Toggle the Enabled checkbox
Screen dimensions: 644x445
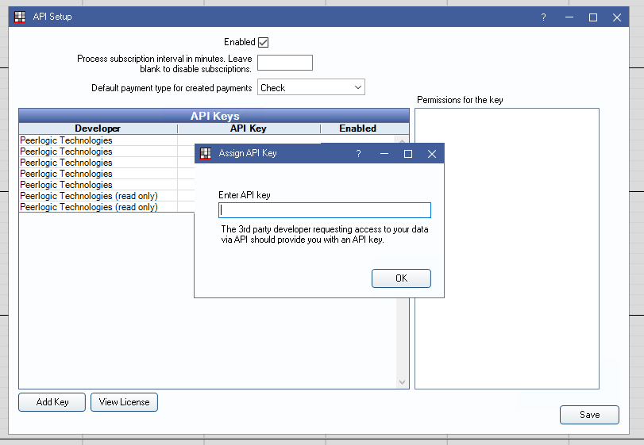coord(264,42)
